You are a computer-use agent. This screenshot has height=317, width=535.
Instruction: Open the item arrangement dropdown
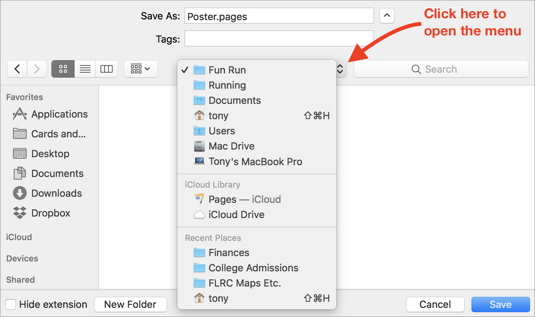pyautogui.click(x=140, y=69)
